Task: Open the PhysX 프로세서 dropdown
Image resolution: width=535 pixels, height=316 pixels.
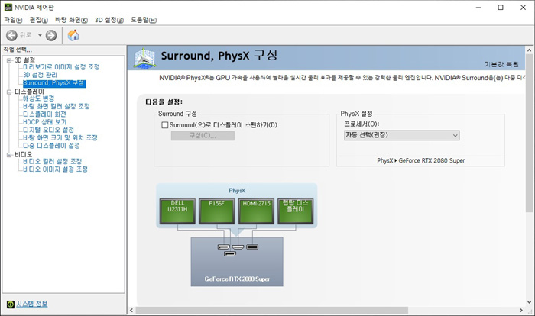Action: coord(401,135)
